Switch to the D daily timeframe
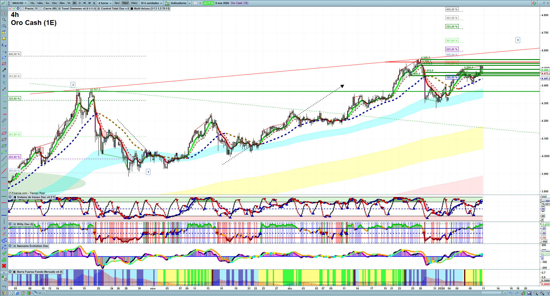Viewport: 550px width, 296px height. tap(80, 3)
